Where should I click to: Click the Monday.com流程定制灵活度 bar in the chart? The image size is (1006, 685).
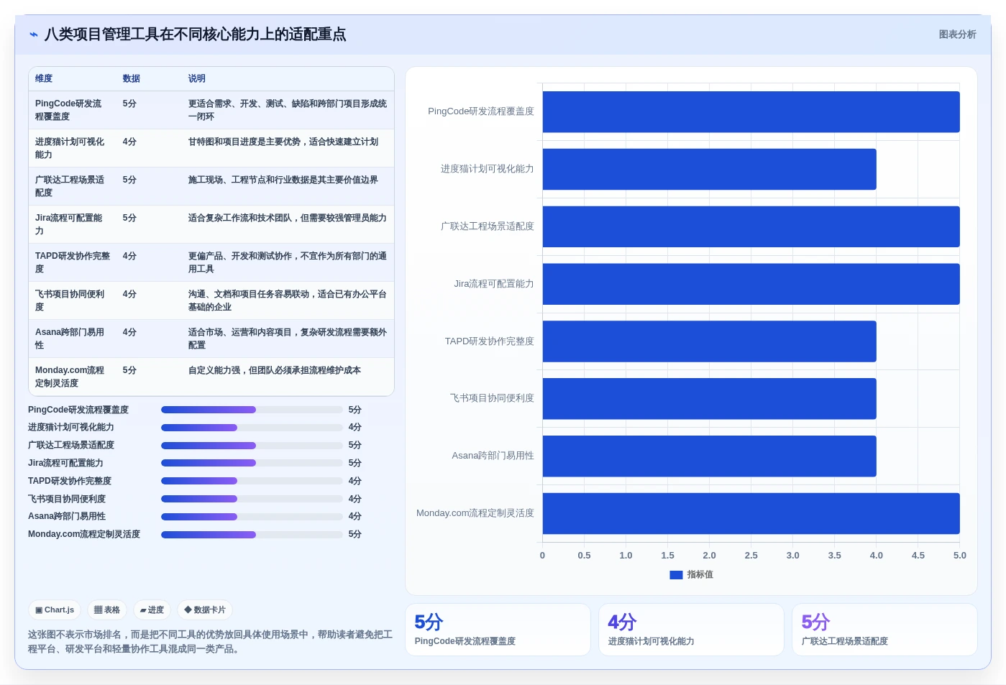tap(751, 513)
